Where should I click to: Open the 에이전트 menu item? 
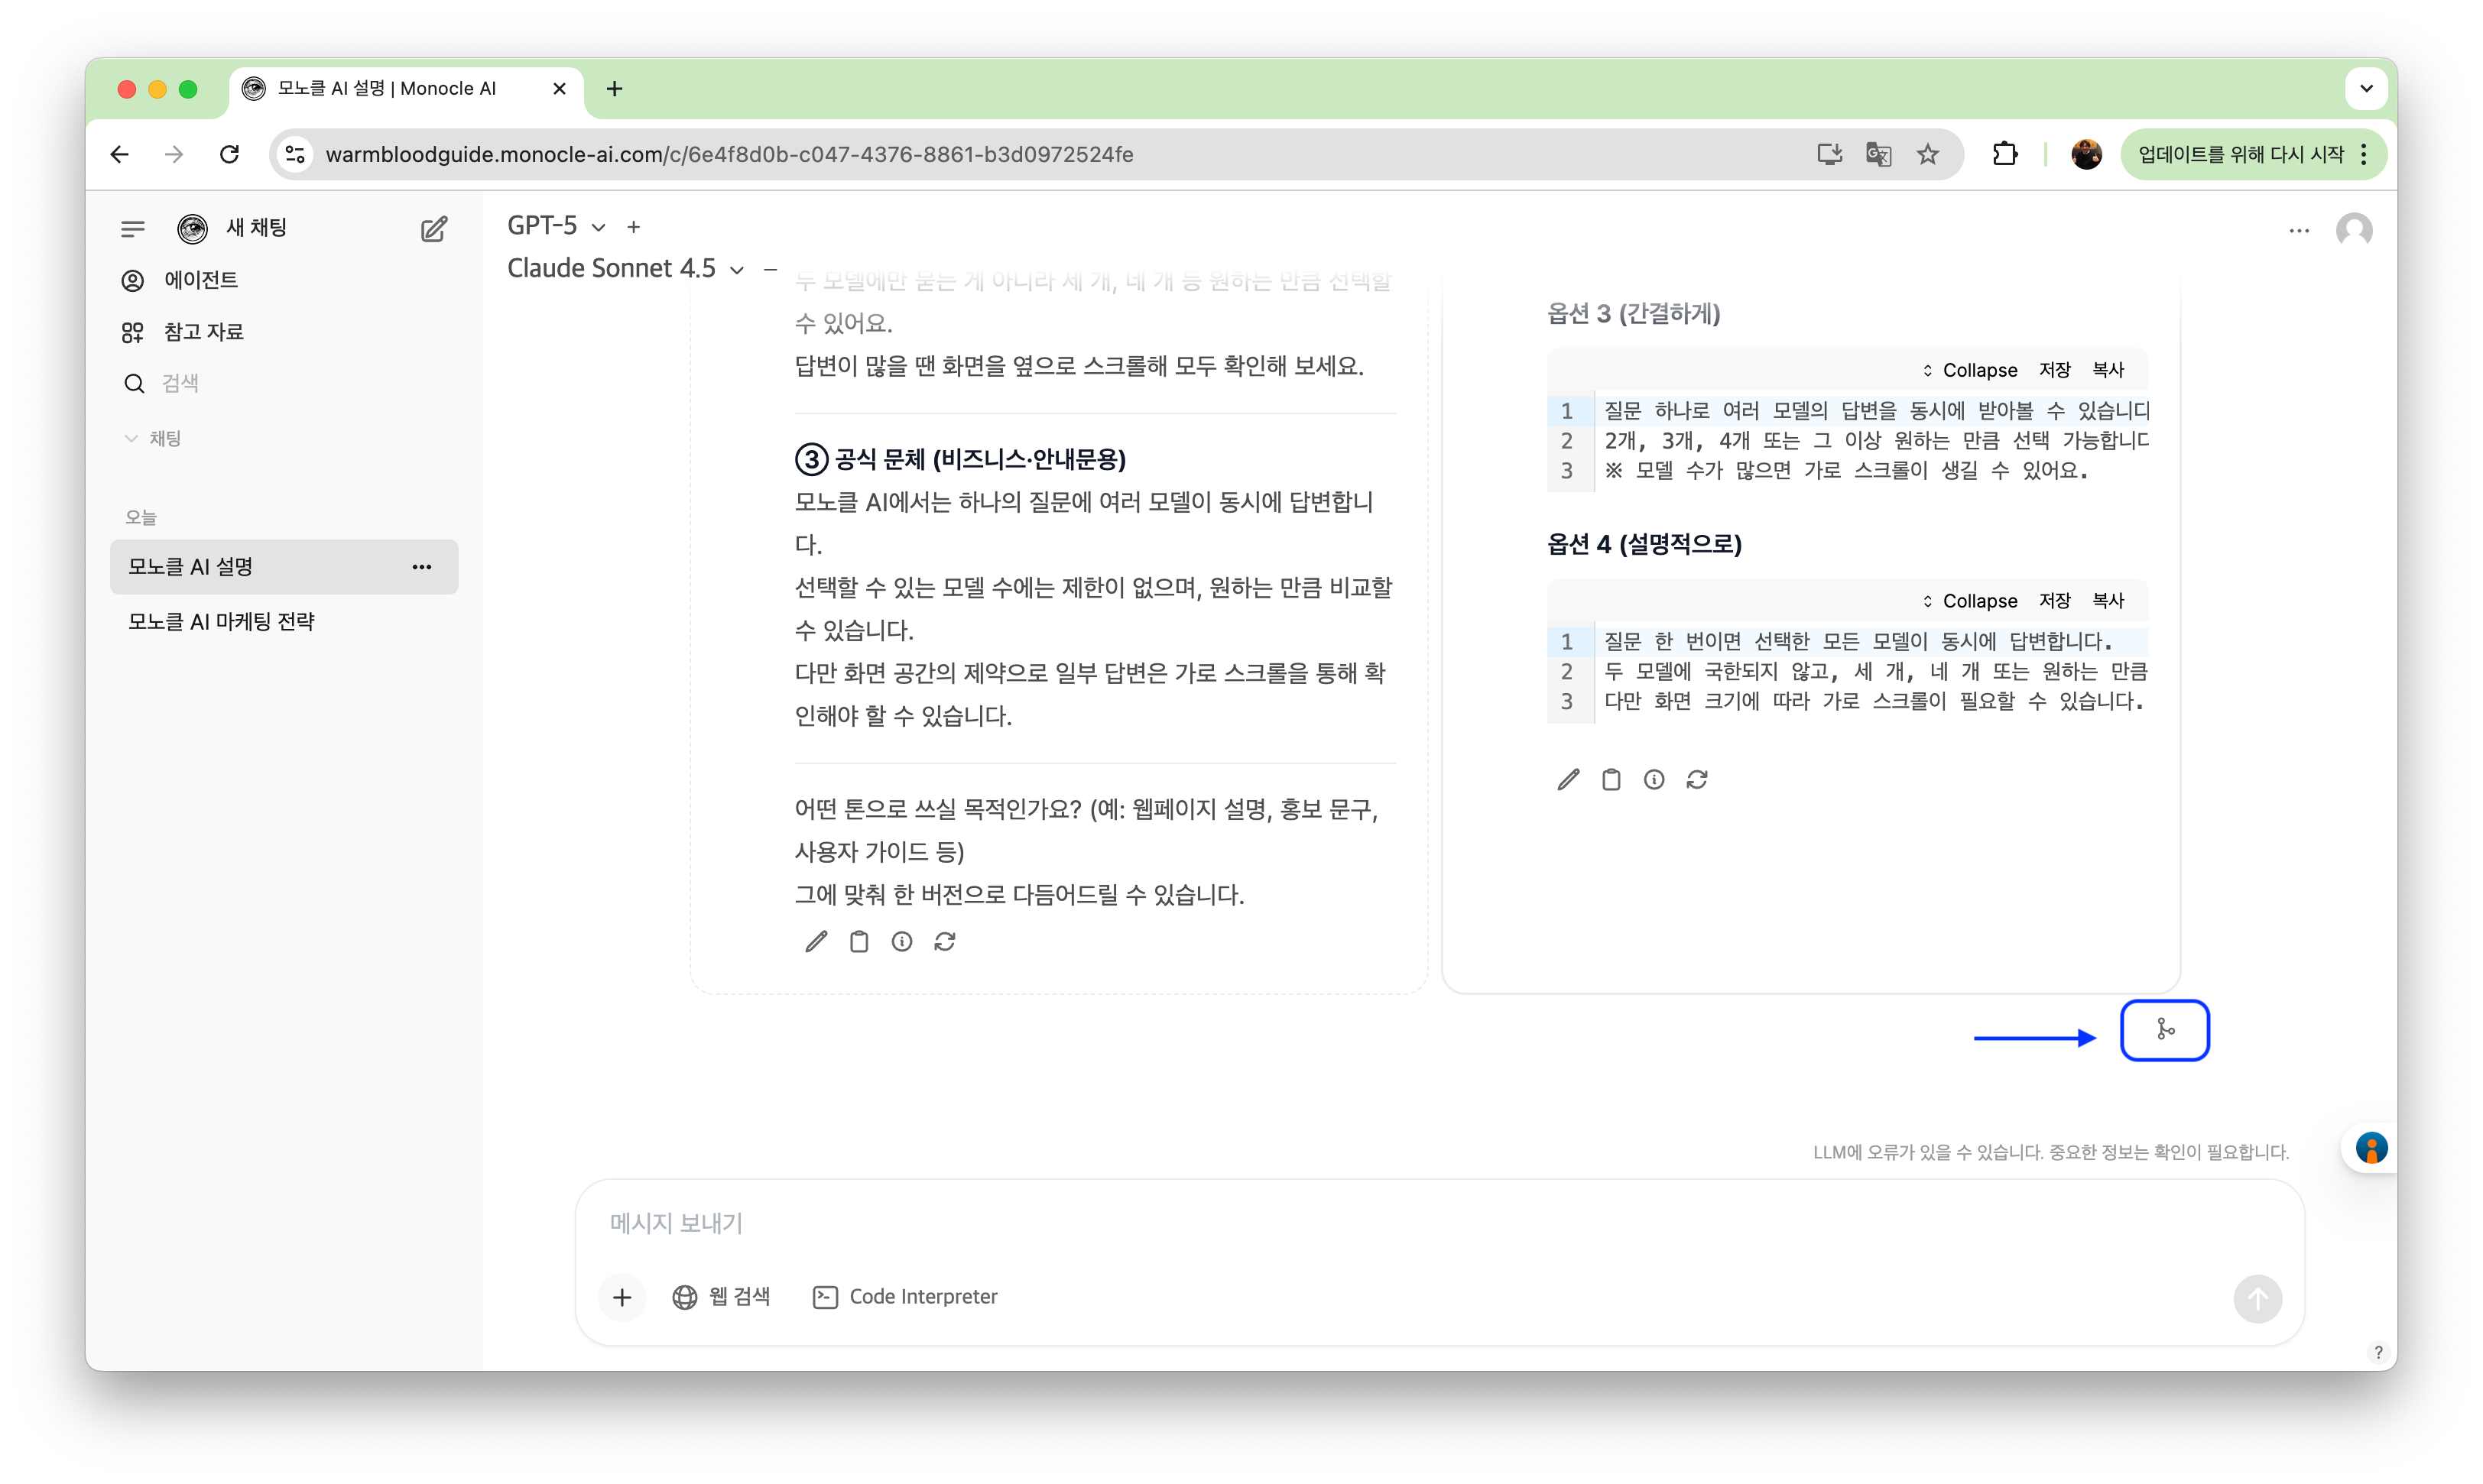(200, 280)
